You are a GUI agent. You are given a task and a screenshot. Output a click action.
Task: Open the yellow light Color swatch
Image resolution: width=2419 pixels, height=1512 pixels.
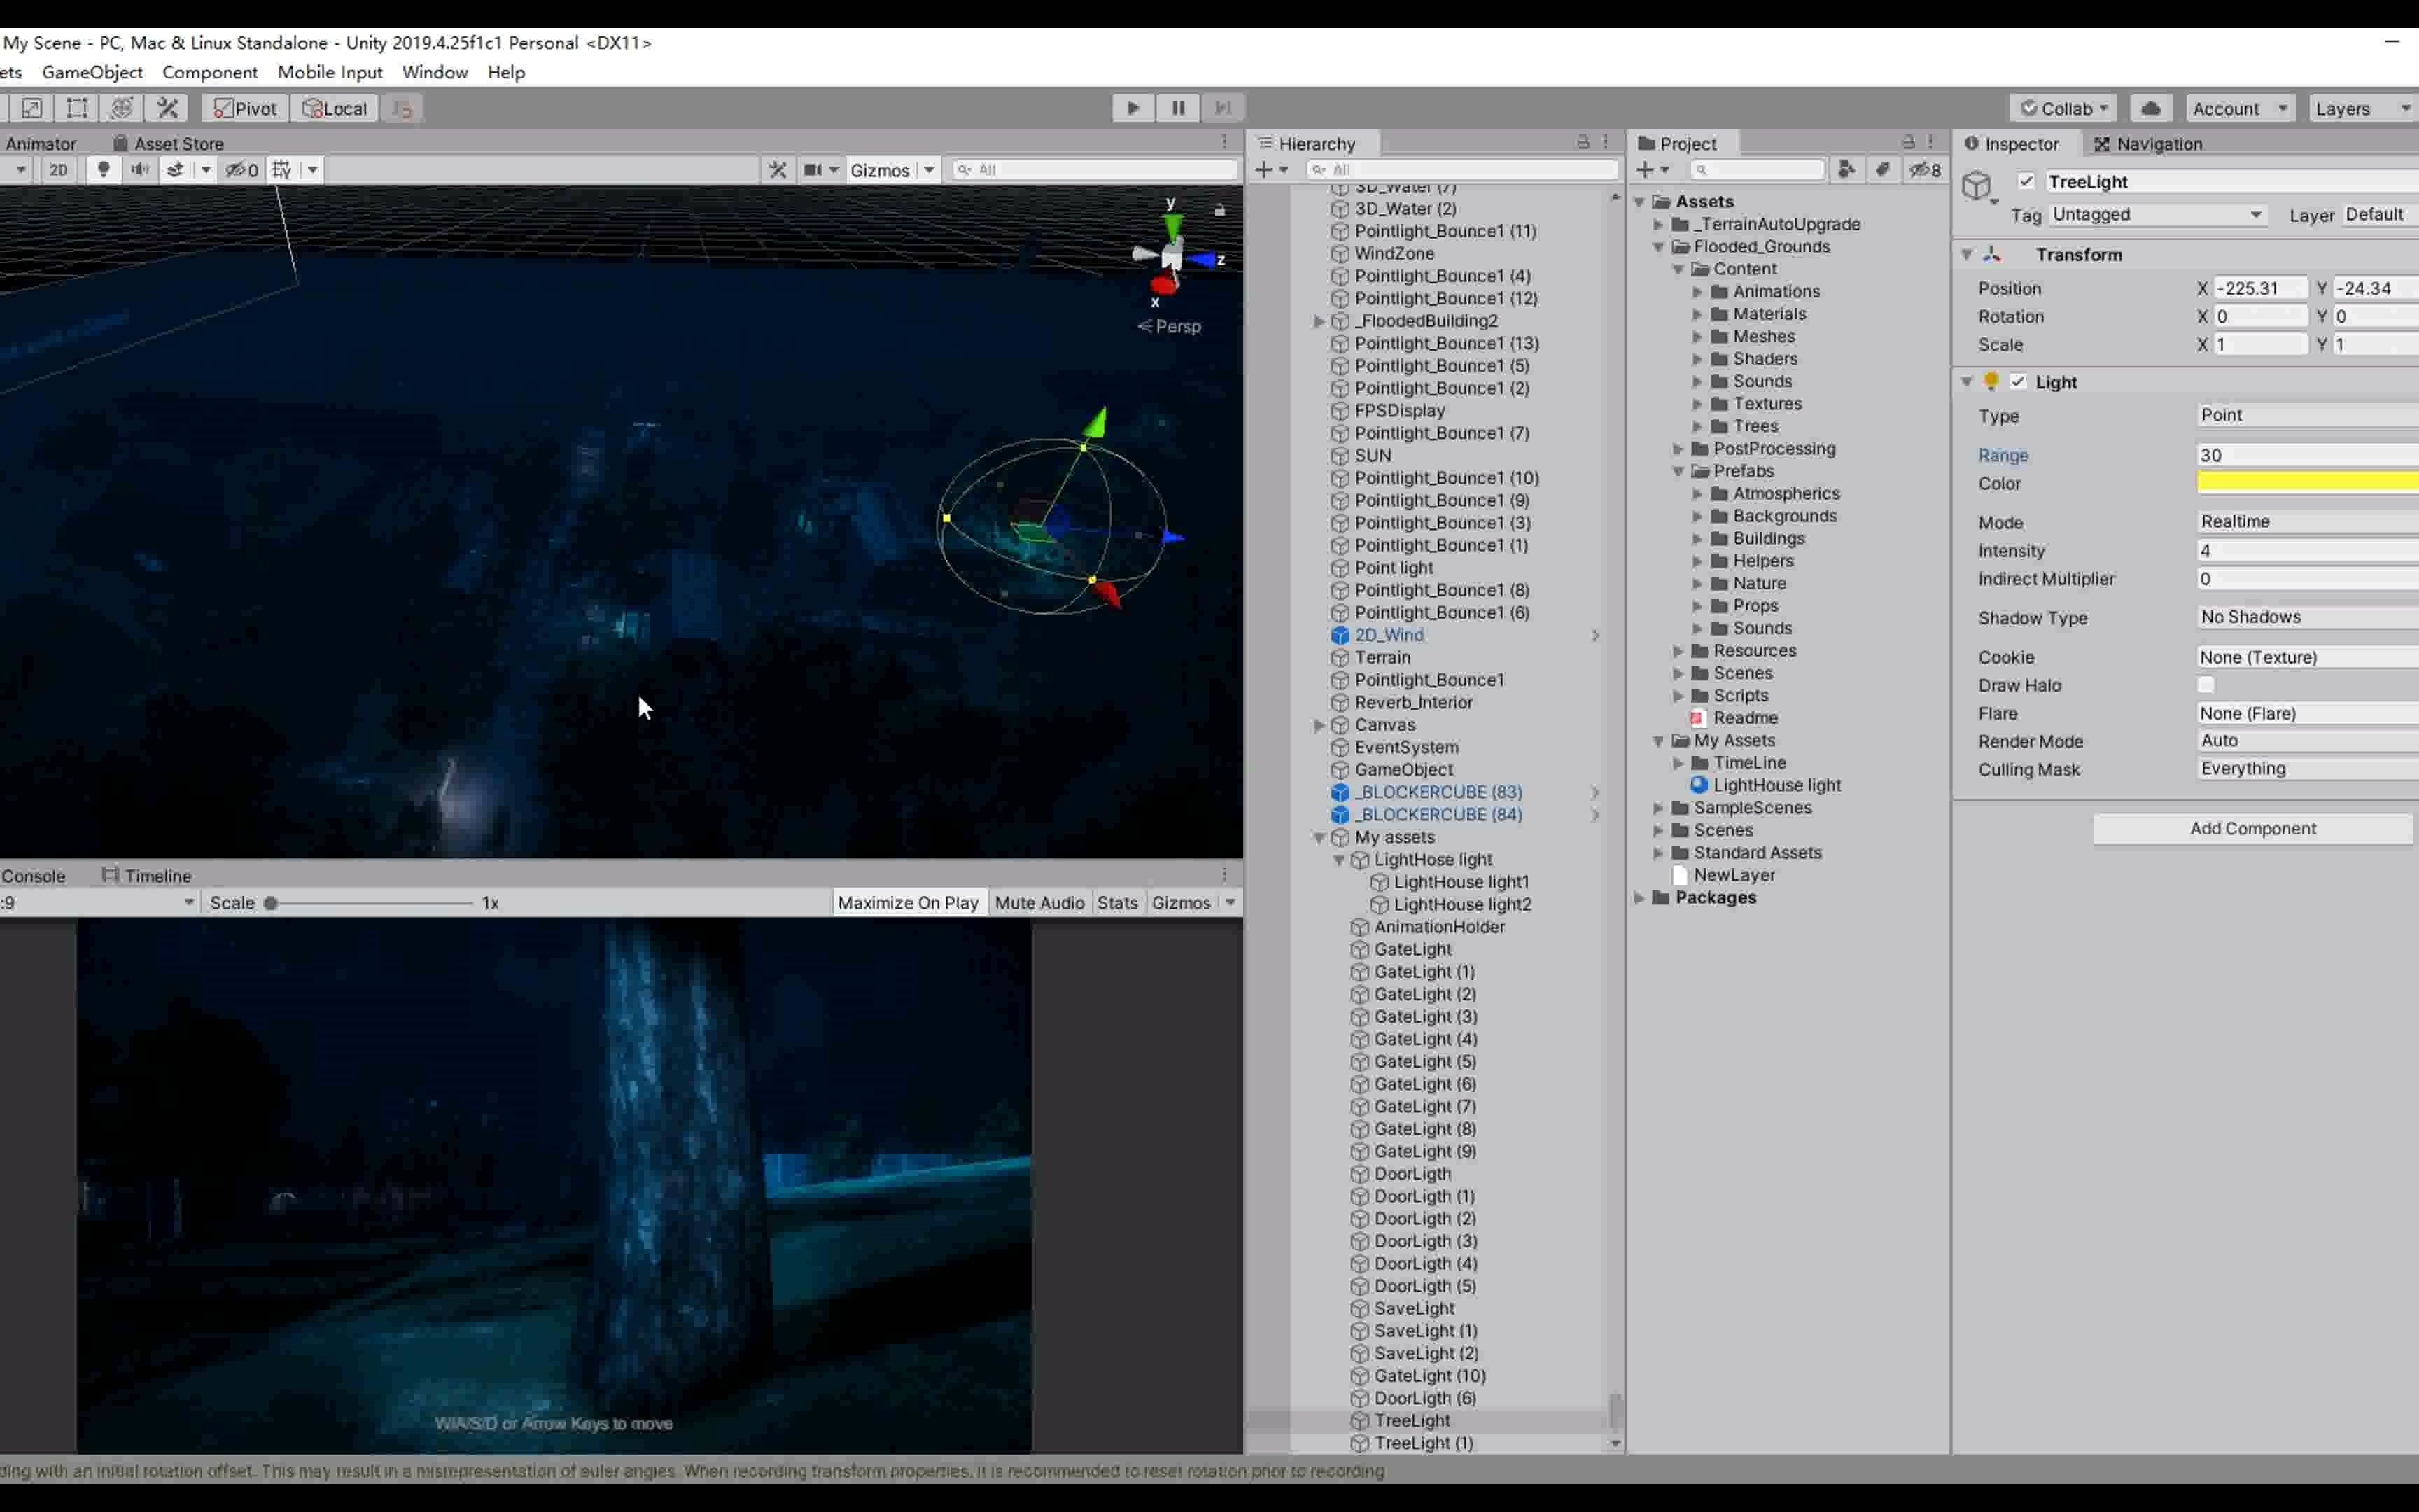[x=2304, y=483]
